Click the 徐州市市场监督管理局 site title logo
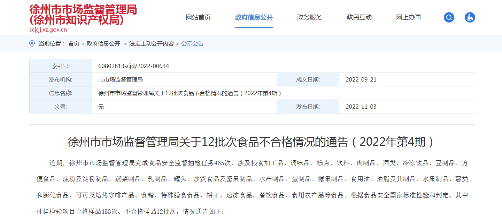The image size is (502, 220). 83,15
